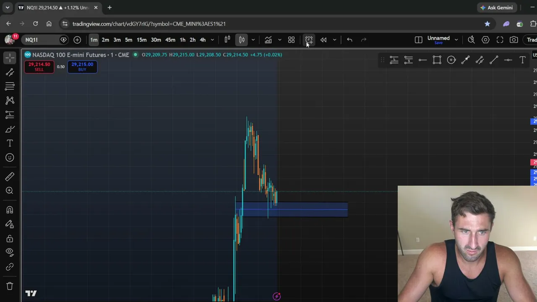
Task: Open the Ask Gemini button
Action: pos(496,8)
